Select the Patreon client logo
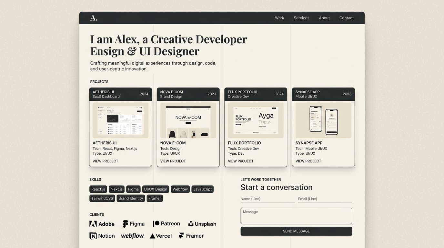Screen dimensions: 444x248 166,223
